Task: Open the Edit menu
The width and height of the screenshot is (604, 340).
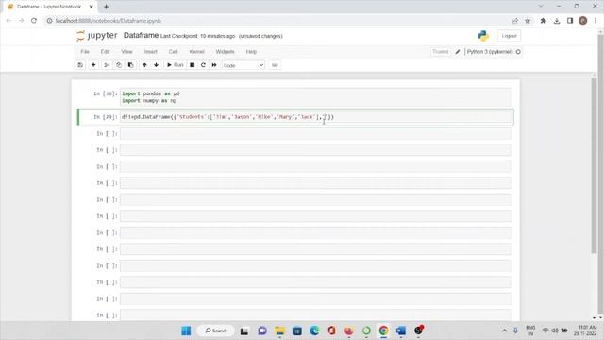Action: point(105,52)
